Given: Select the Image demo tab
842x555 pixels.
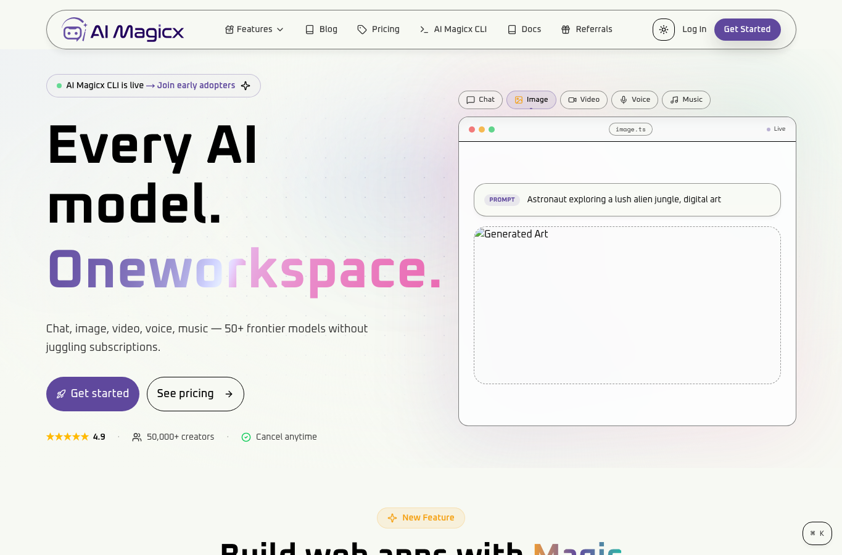Looking at the screenshot, I should tap(531, 100).
